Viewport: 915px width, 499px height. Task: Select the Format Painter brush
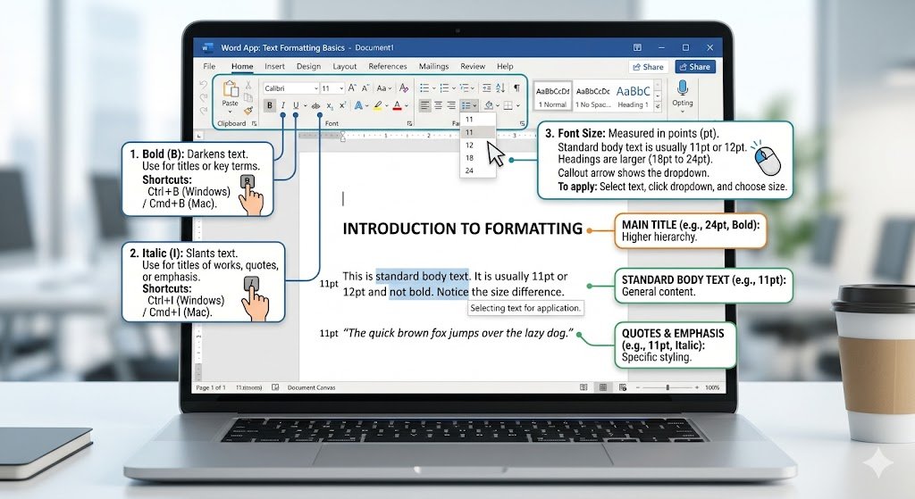point(248,110)
